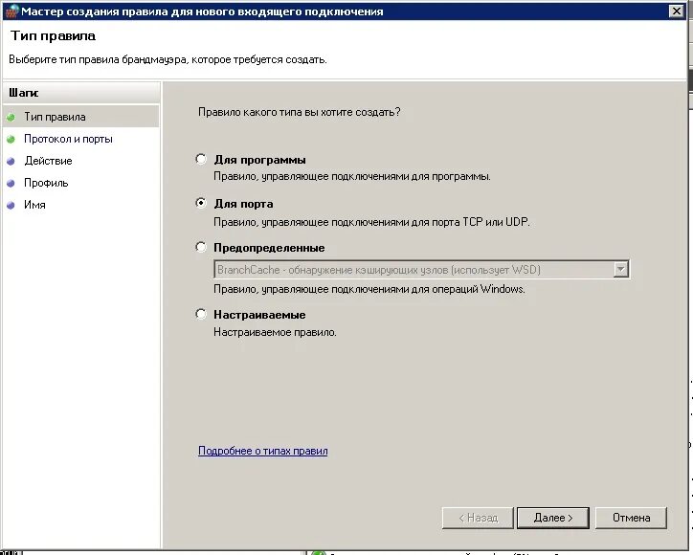Go to the "Действие" step
The height and width of the screenshot is (555, 693).
[48, 161]
